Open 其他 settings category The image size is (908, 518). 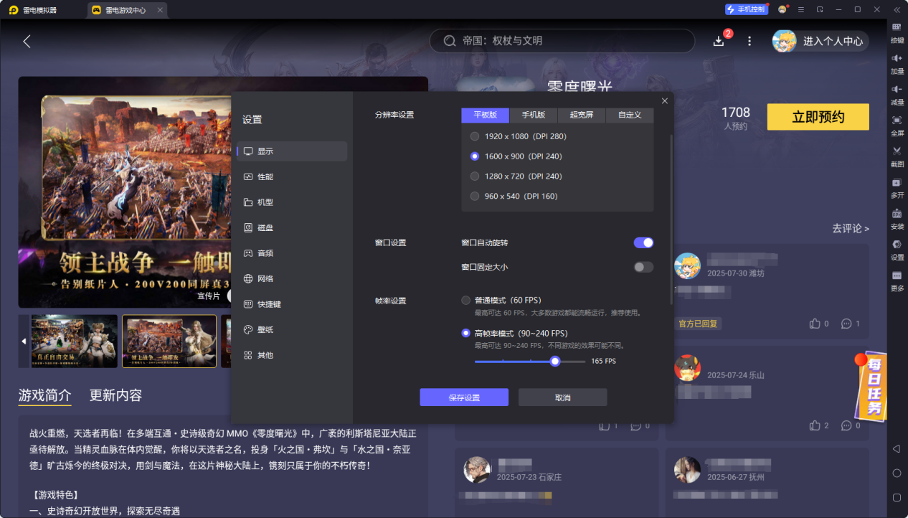(x=292, y=355)
